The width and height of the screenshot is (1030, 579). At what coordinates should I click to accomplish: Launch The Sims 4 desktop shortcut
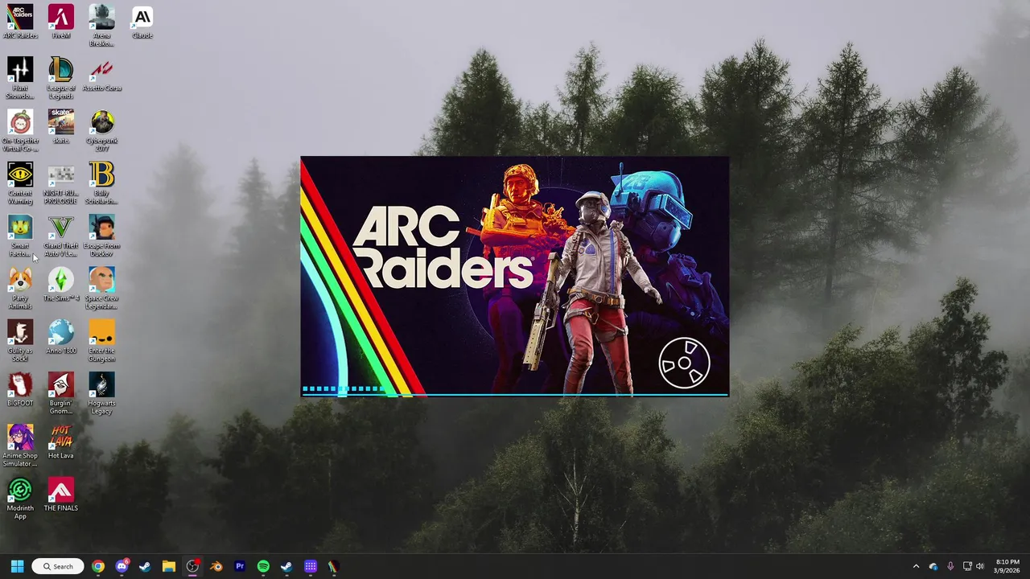(x=61, y=285)
